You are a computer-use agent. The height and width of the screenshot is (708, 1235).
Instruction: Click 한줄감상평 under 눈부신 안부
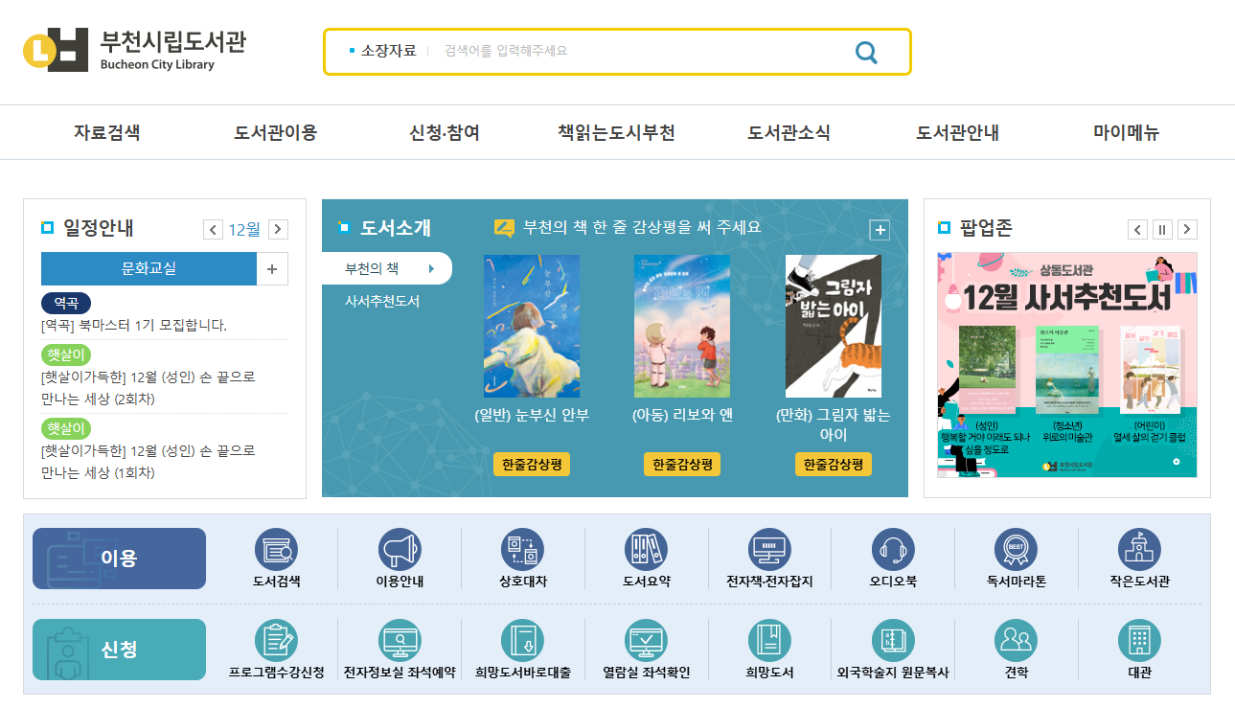click(532, 465)
